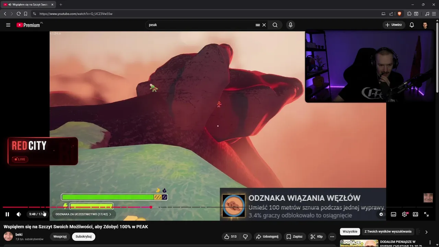Toggle subtitles in the video player
The height and width of the screenshot is (247, 439).
point(393,214)
